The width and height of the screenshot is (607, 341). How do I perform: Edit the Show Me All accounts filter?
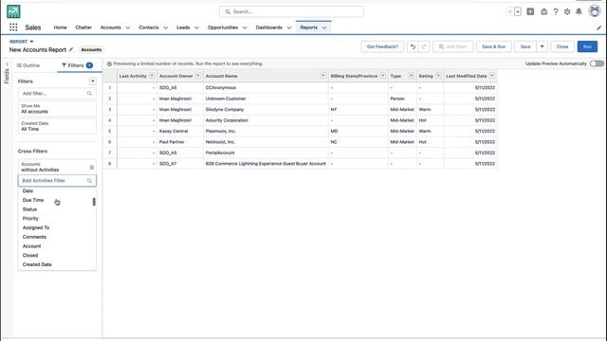(x=57, y=109)
